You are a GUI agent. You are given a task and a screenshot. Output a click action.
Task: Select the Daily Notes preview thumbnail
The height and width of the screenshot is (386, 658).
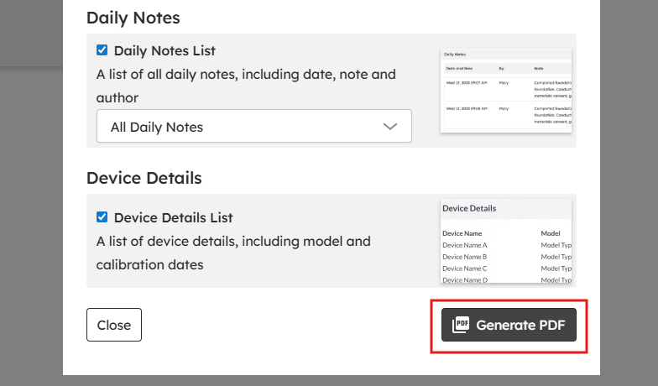click(506, 91)
